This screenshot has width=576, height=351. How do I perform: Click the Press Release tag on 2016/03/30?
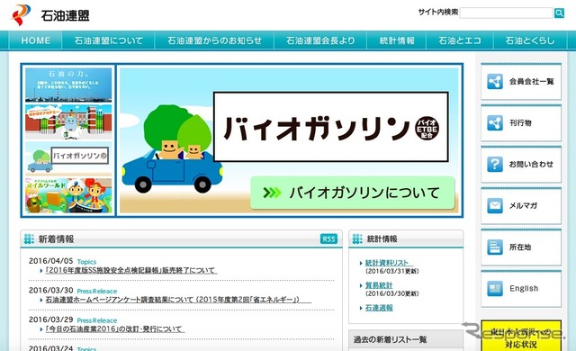(x=97, y=292)
